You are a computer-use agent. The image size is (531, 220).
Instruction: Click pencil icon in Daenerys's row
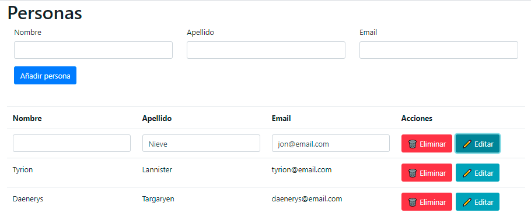point(467,202)
